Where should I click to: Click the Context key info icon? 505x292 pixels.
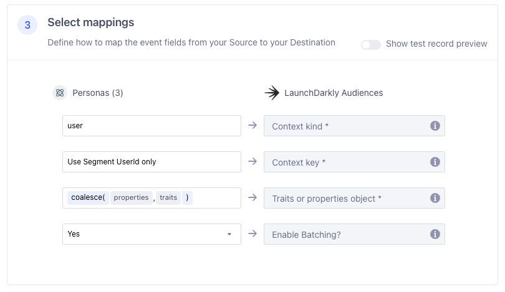(x=435, y=162)
